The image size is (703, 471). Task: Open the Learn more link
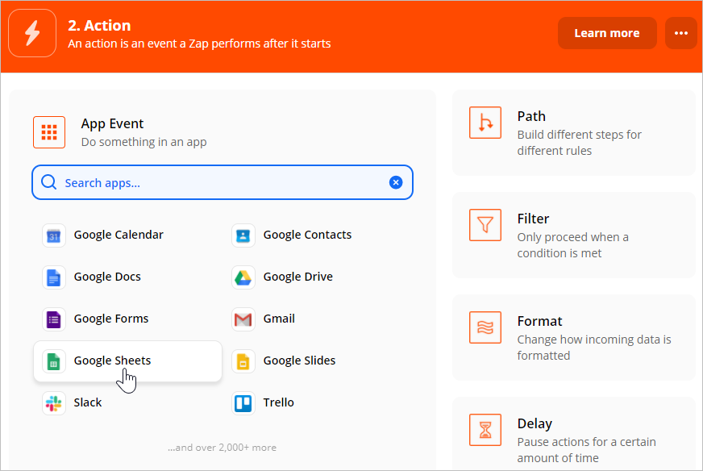pos(607,33)
